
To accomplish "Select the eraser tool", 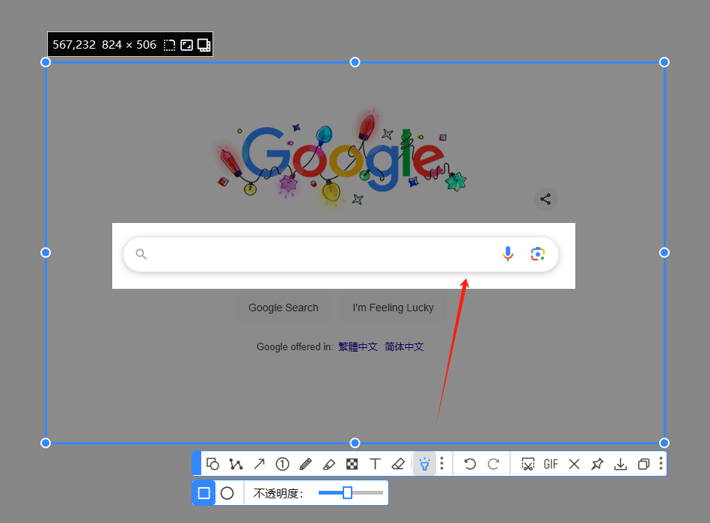I will coord(398,464).
